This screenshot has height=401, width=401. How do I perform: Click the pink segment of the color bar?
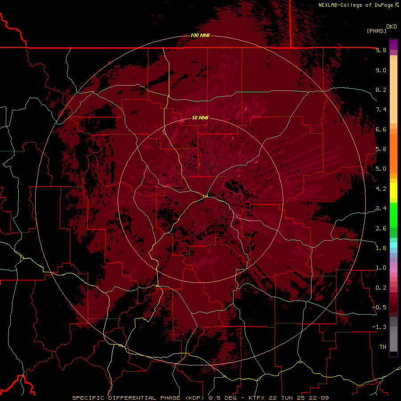393,270
